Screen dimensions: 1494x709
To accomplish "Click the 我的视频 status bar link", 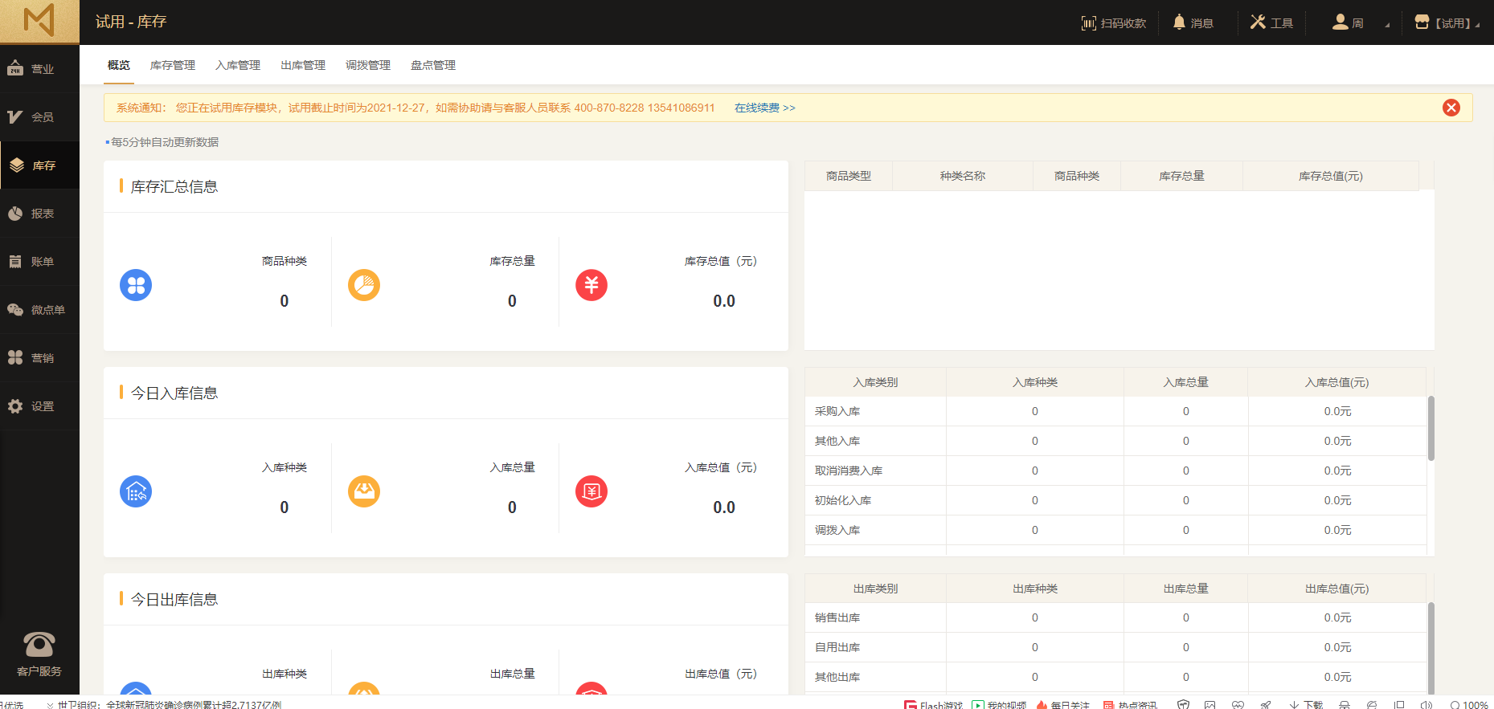I will pyautogui.click(x=999, y=704).
